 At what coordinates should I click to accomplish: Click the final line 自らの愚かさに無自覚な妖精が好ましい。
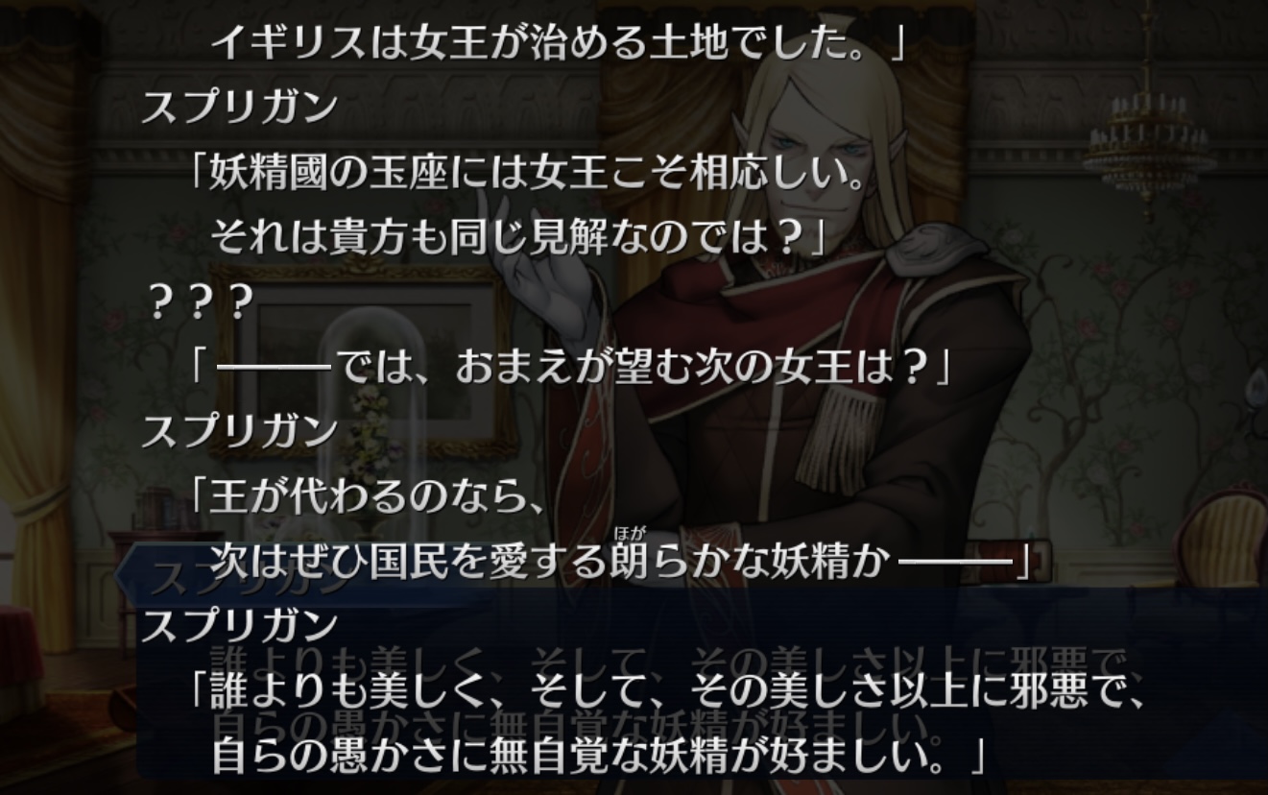(x=597, y=756)
